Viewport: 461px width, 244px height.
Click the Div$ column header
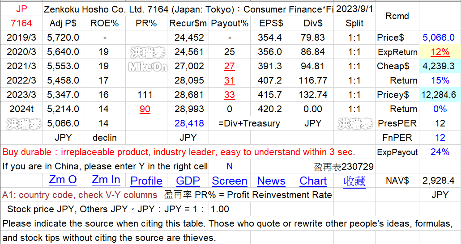[x=313, y=23]
